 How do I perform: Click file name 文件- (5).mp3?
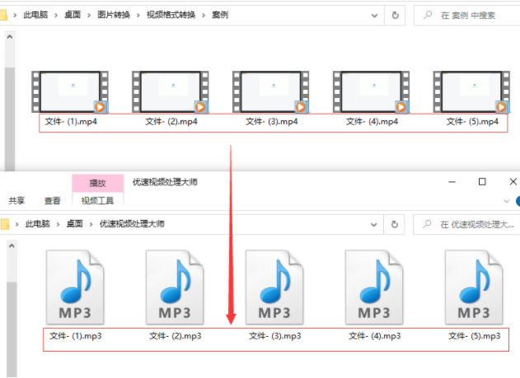tap(474, 336)
